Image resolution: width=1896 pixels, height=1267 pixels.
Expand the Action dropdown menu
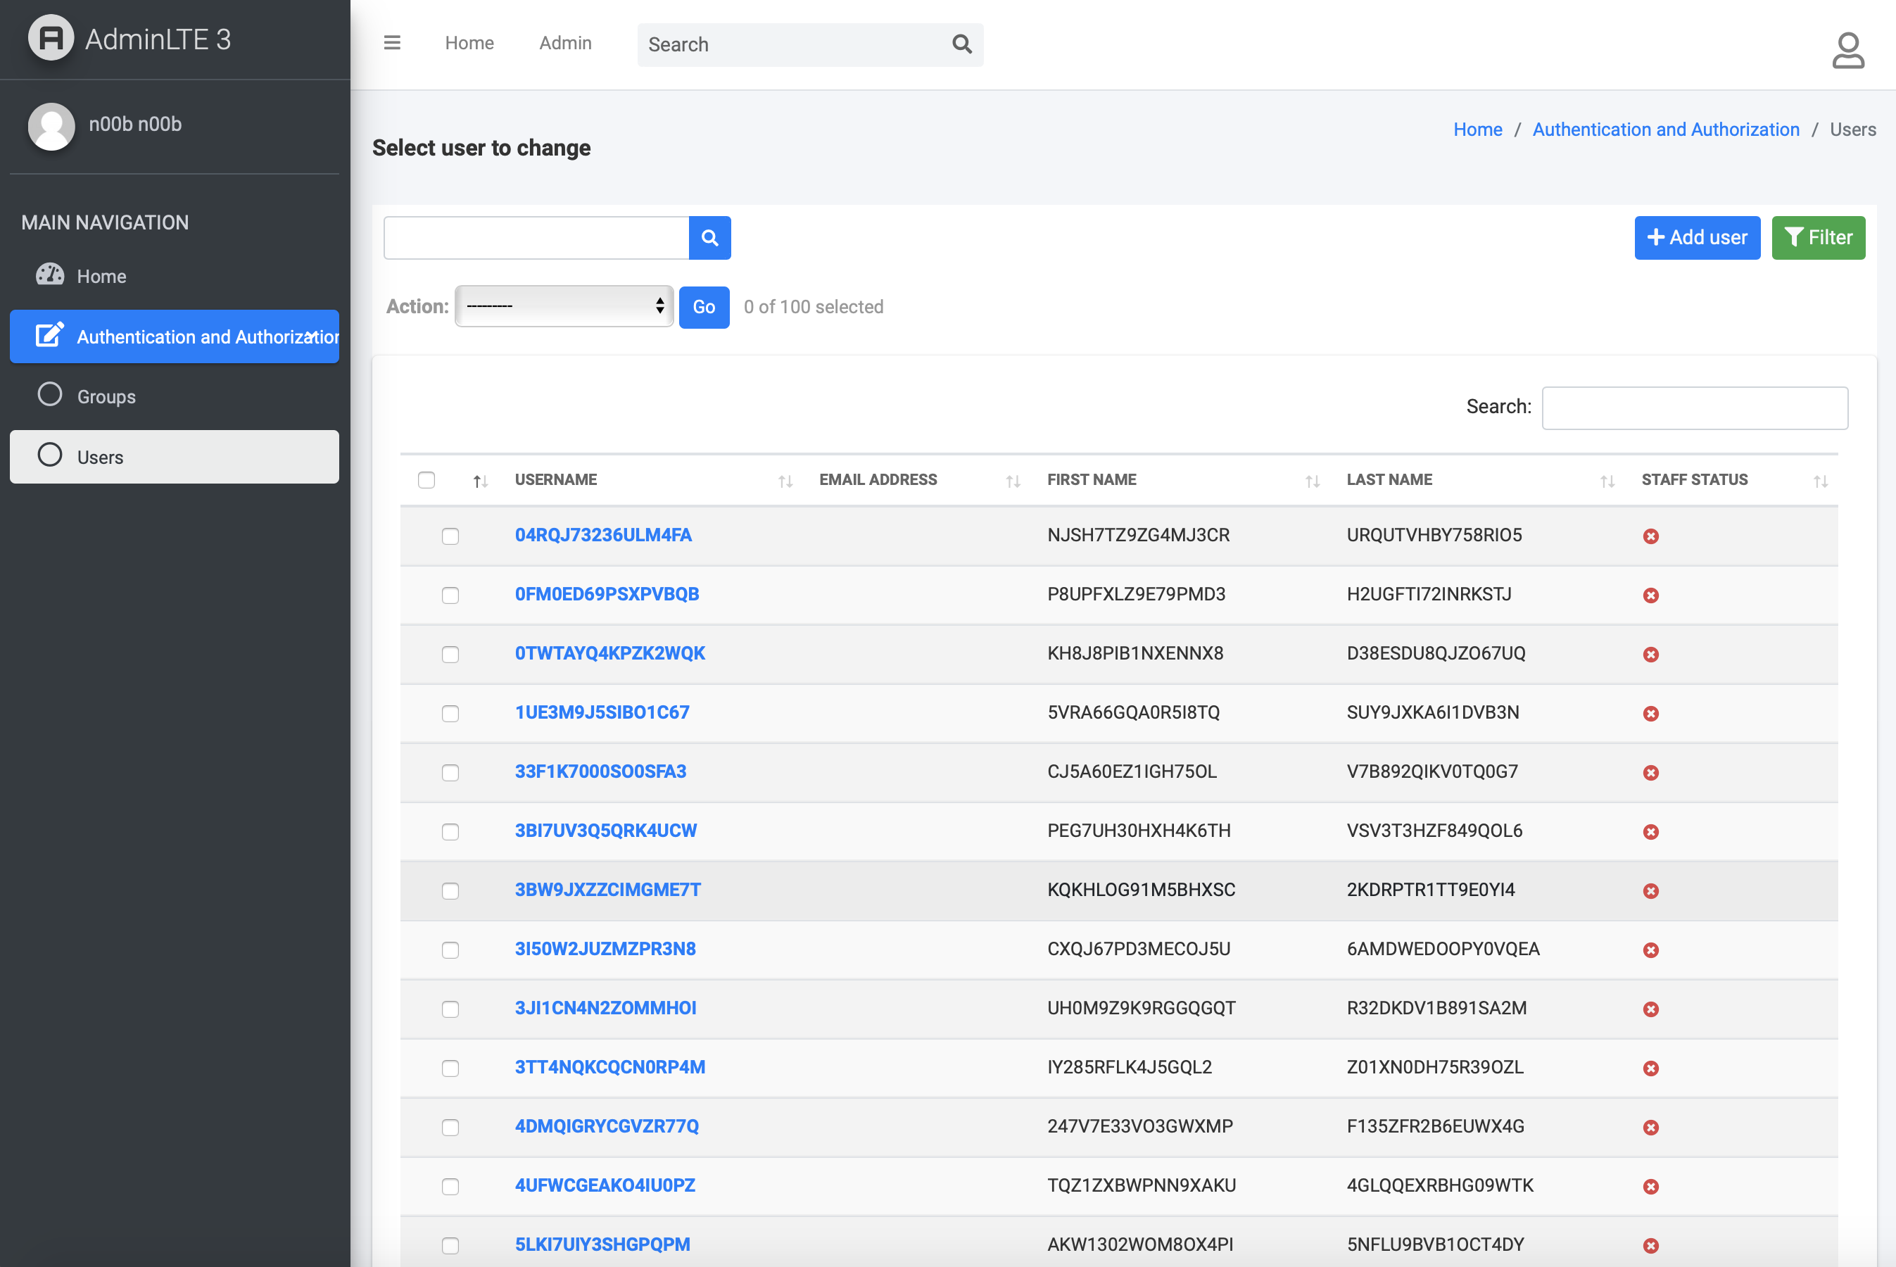[x=562, y=305]
